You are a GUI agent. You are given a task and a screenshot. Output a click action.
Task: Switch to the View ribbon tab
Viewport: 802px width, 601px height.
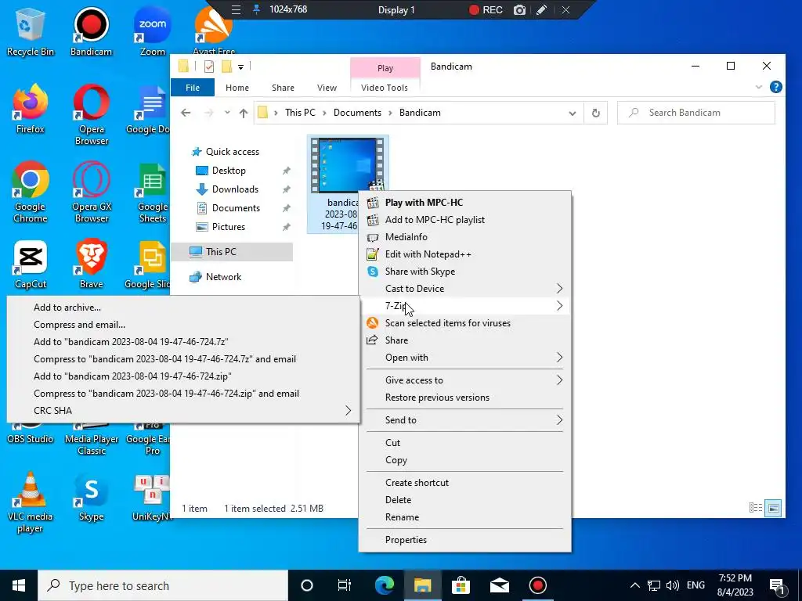click(x=327, y=88)
